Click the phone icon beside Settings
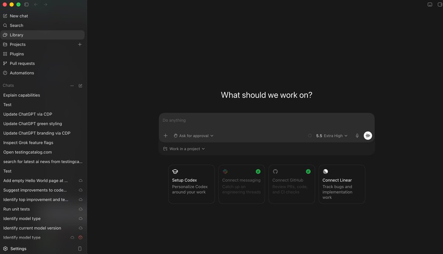Image resolution: width=443 pixels, height=254 pixels. (80, 249)
